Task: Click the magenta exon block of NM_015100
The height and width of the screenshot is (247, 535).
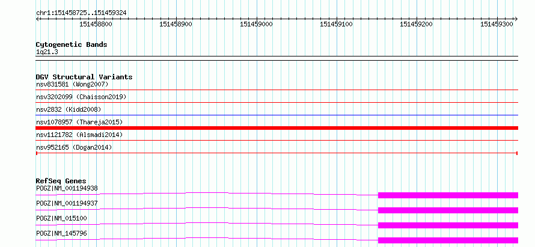Action: (x=448, y=225)
